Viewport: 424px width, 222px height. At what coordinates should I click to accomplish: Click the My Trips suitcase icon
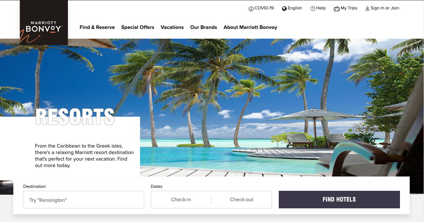(337, 9)
